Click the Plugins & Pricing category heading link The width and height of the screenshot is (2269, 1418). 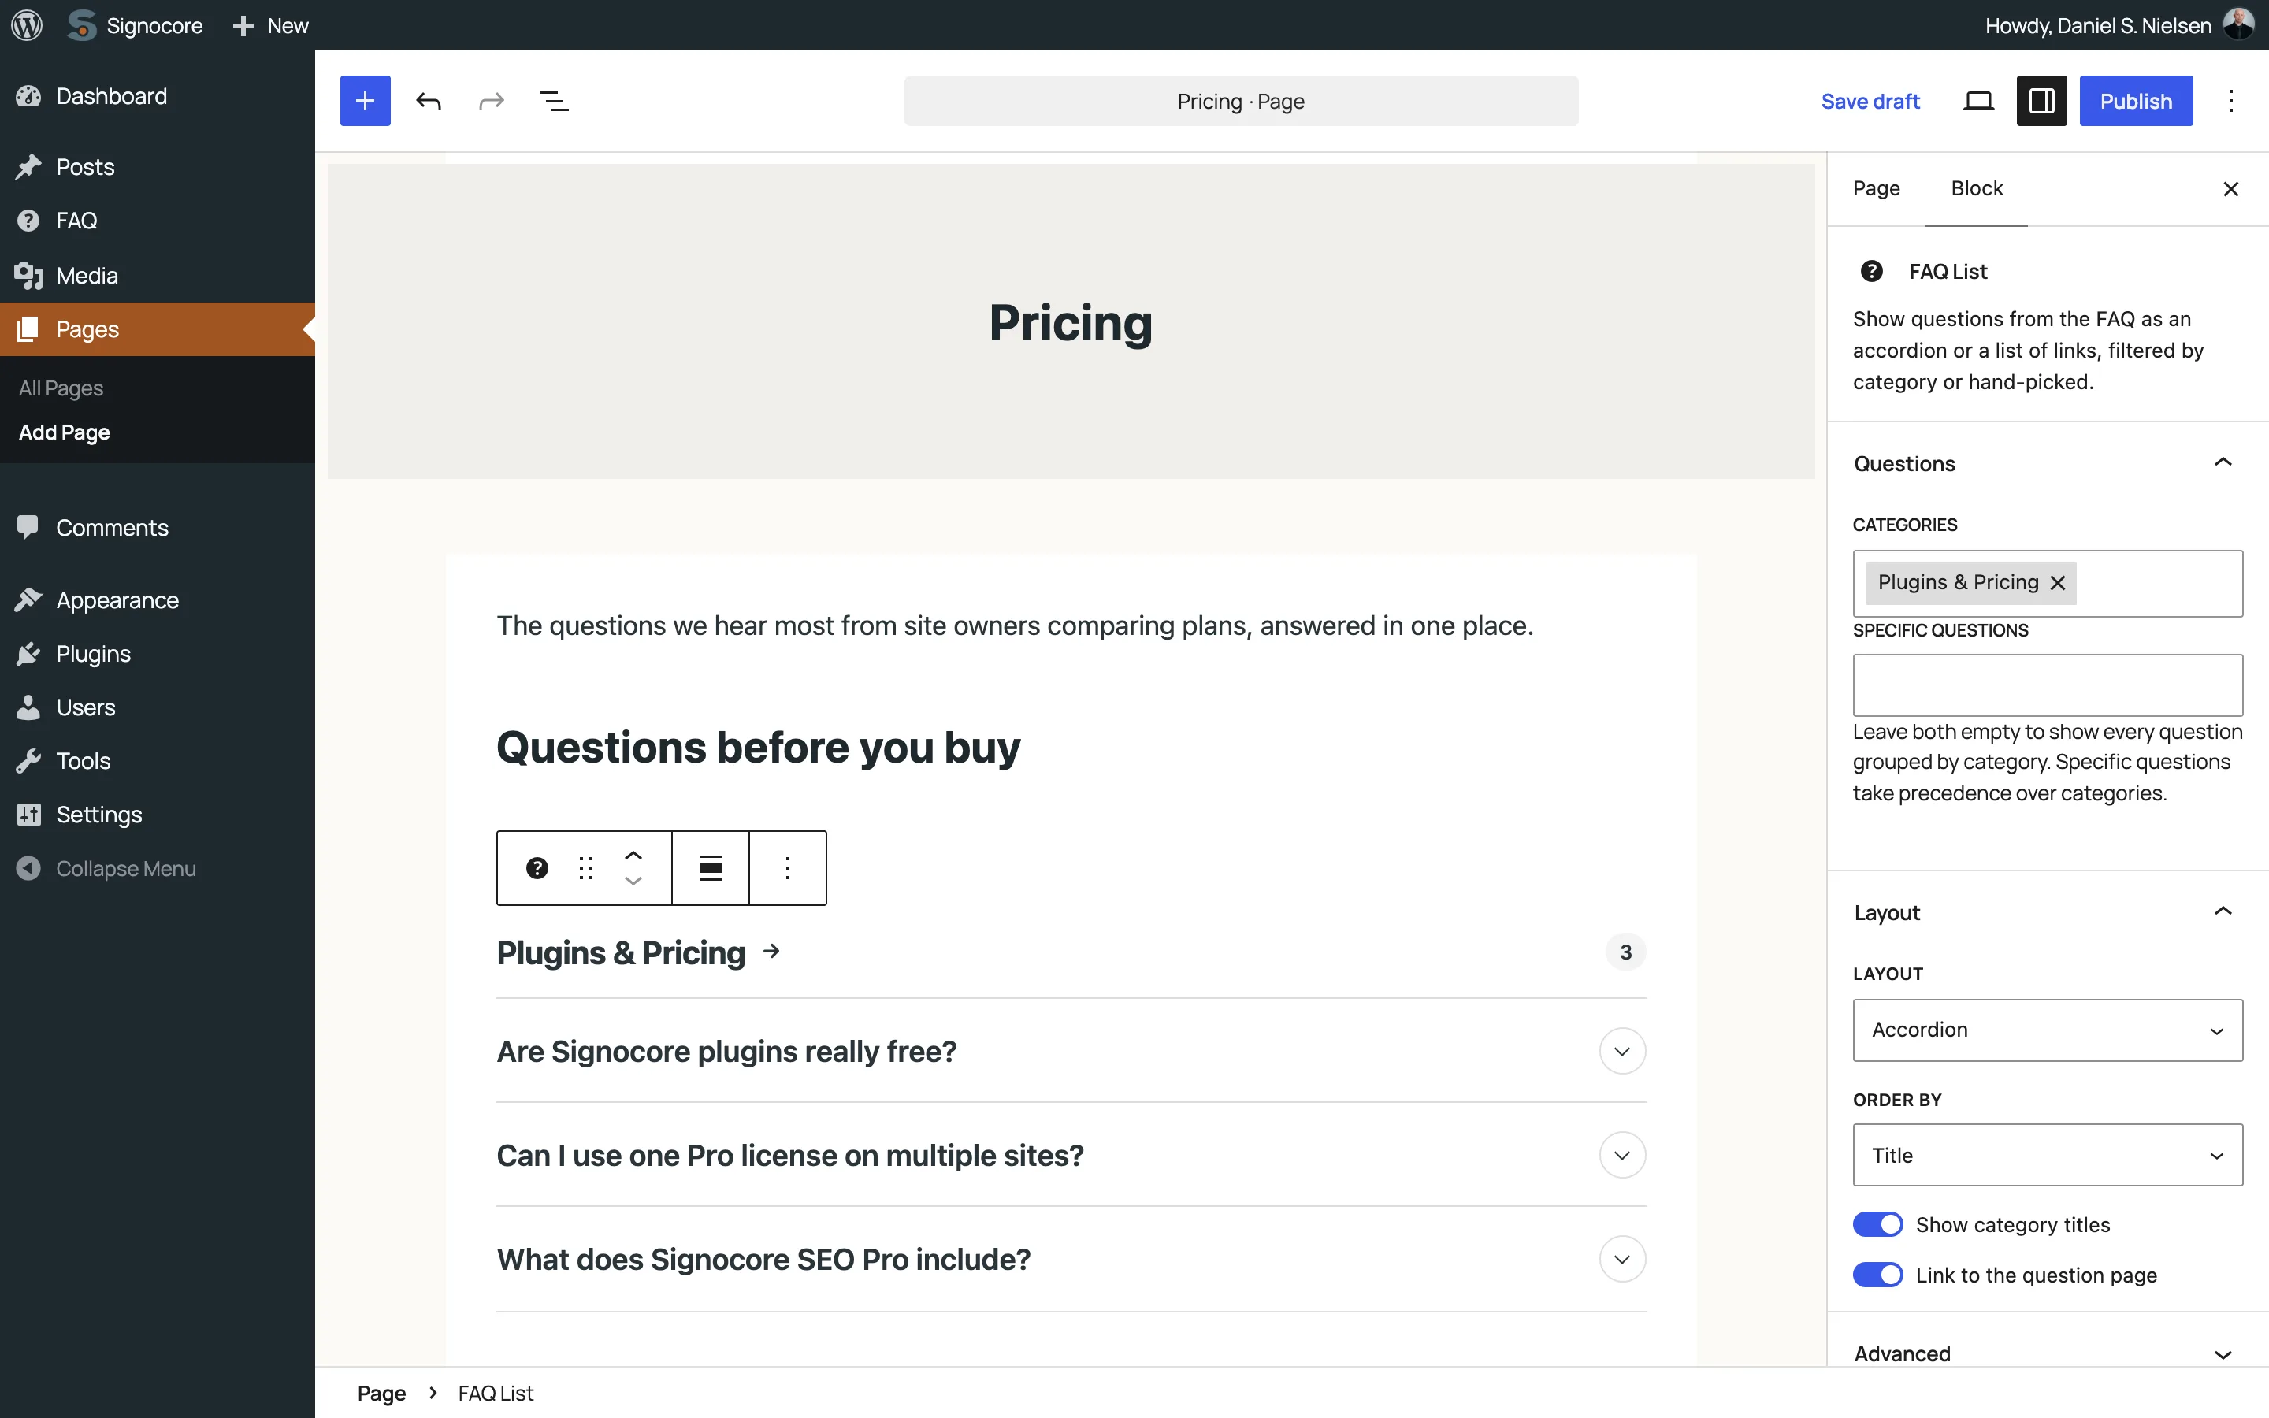point(638,953)
